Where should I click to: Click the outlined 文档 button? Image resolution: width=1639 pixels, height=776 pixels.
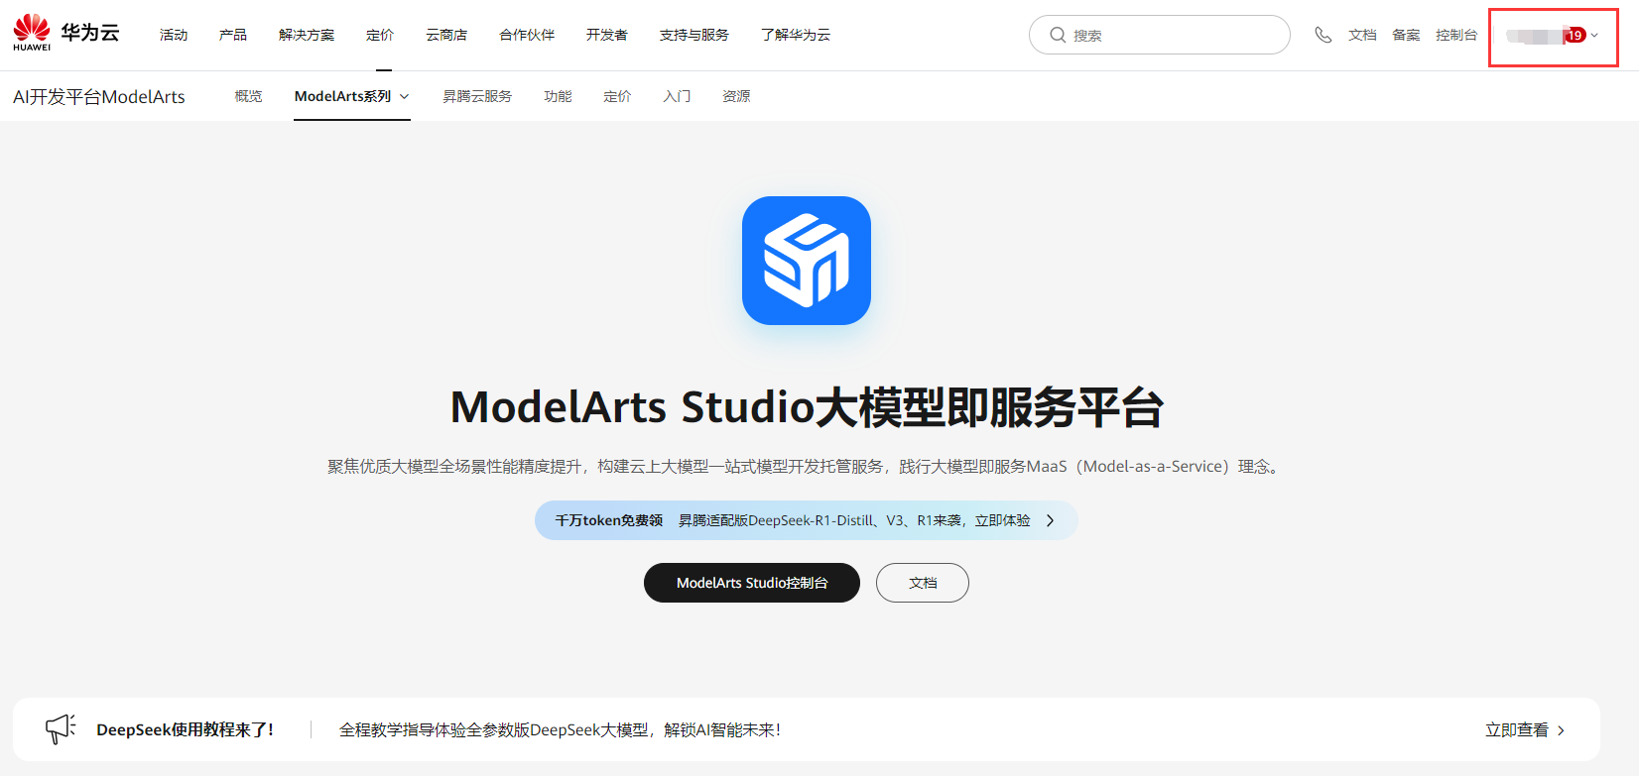click(x=923, y=583)
